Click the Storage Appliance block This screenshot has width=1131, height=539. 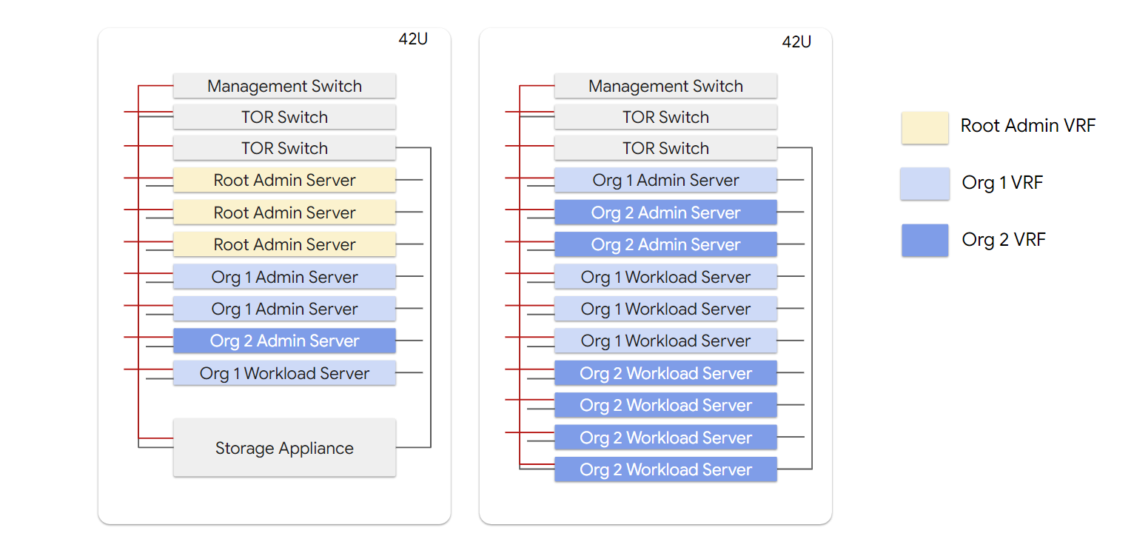[x=284, y=448]
